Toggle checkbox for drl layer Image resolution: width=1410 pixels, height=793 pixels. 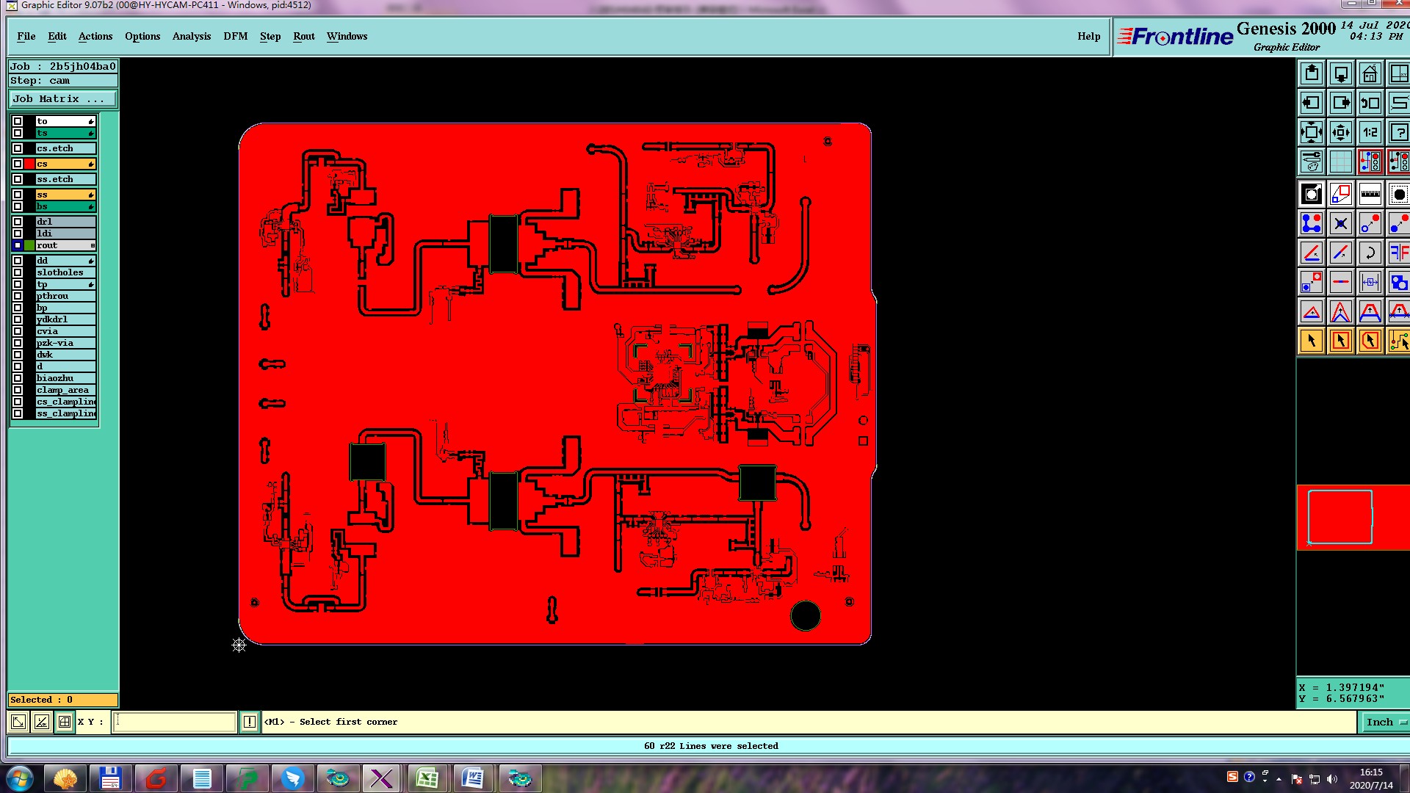point(18,222)
